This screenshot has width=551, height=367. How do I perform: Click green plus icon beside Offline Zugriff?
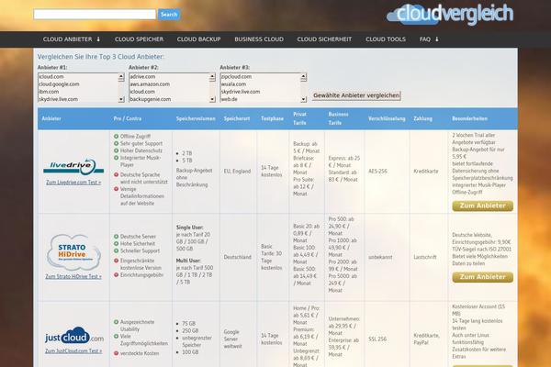116,137
